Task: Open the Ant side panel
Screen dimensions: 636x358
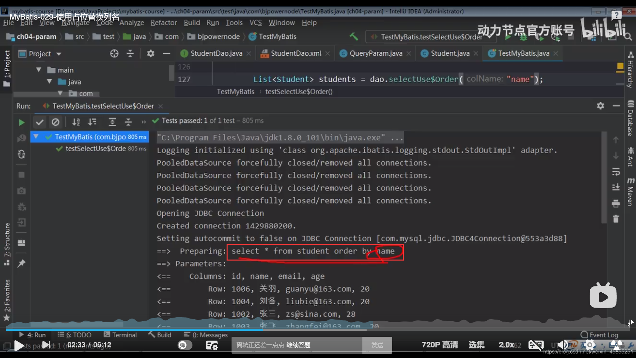Action: pos(630,156)
